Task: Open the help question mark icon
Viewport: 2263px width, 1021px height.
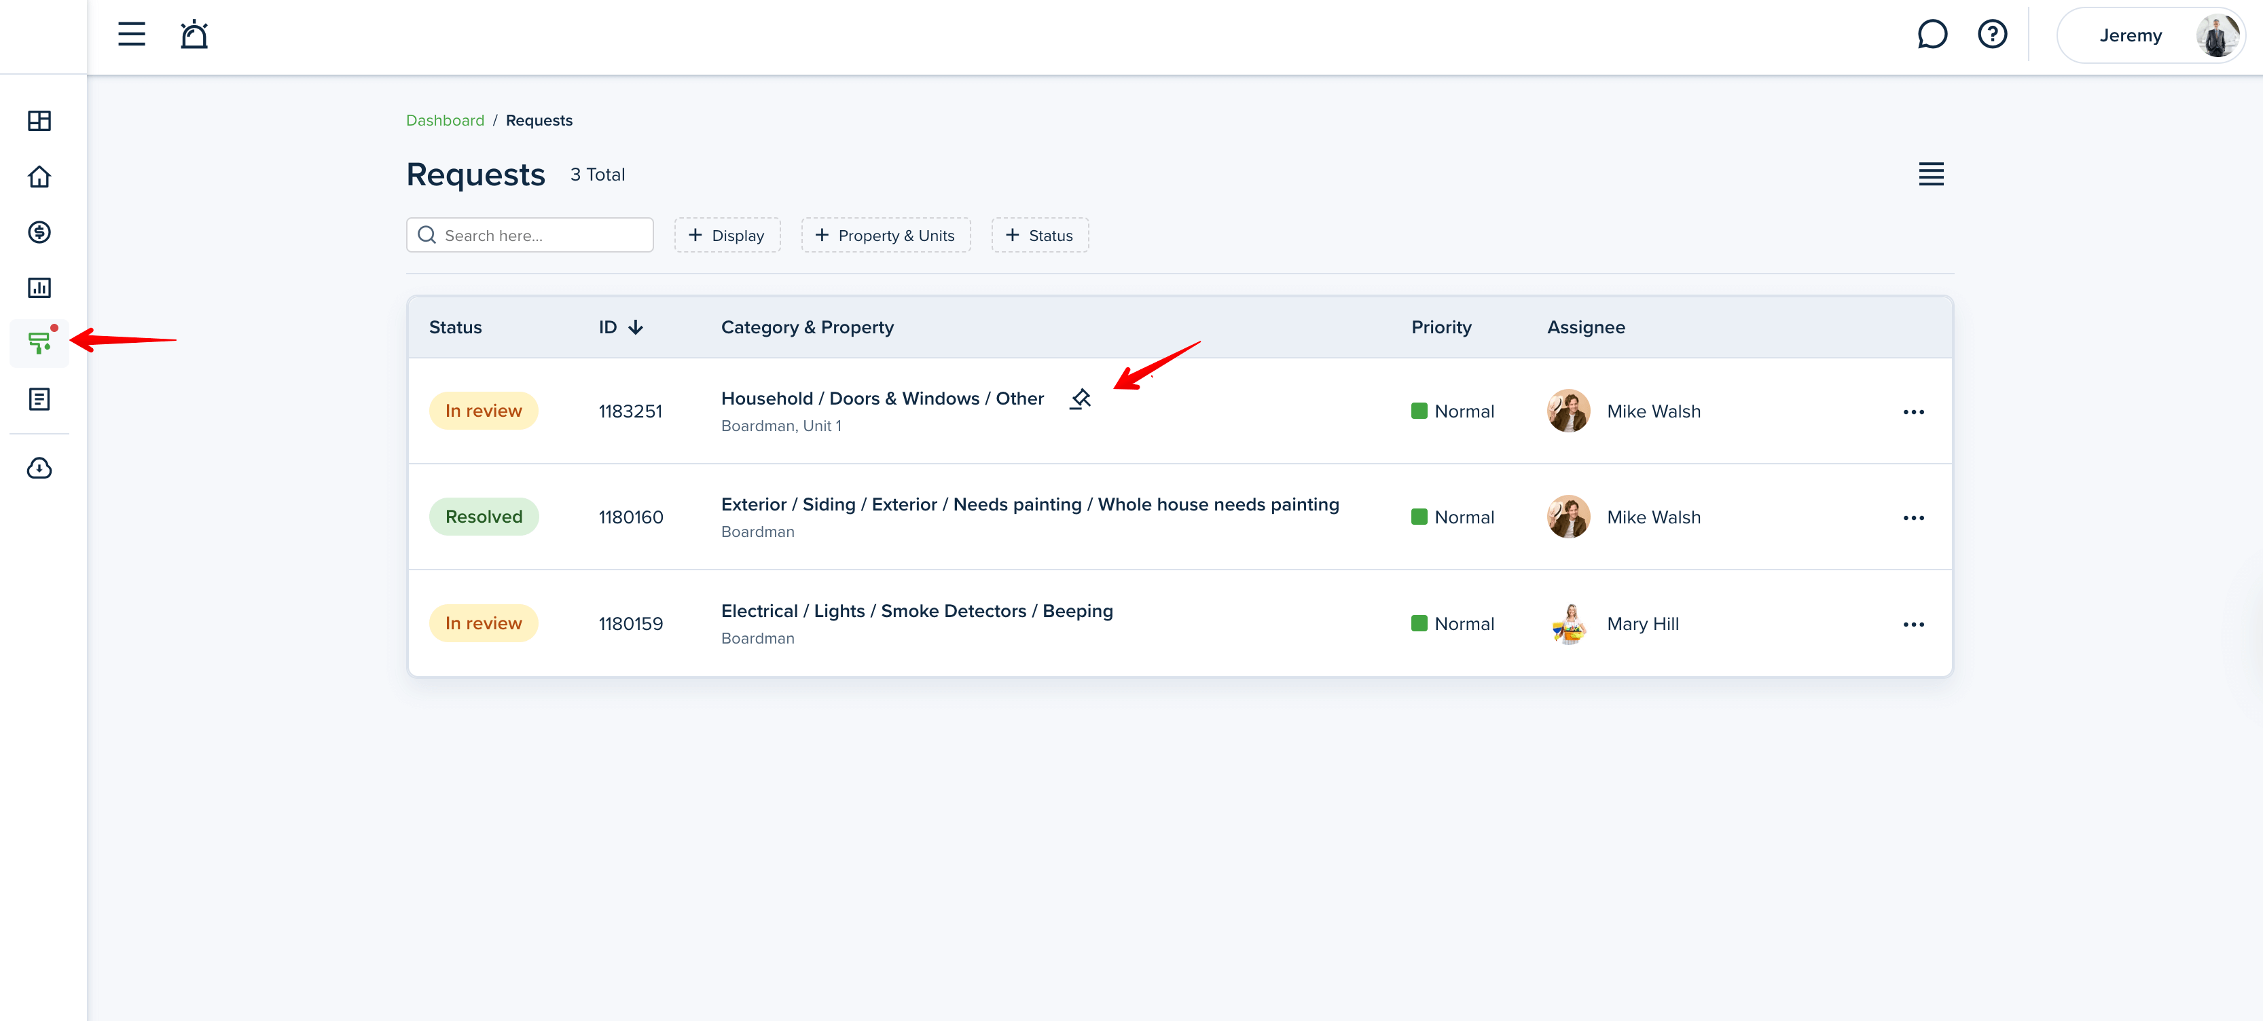Action: point(1991,35)
